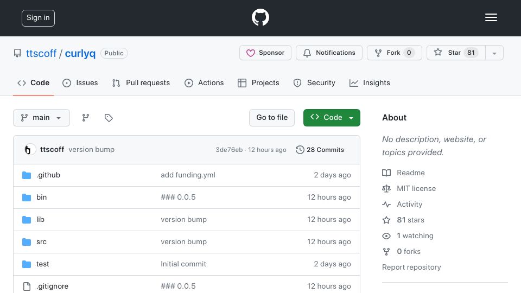The width and height of the screenshot is (521, 293).
Task: Click the Go to file button
Action: [272, 118]
